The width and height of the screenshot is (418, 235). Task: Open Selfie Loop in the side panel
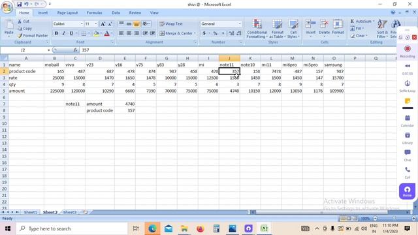[x=408, y=86]
